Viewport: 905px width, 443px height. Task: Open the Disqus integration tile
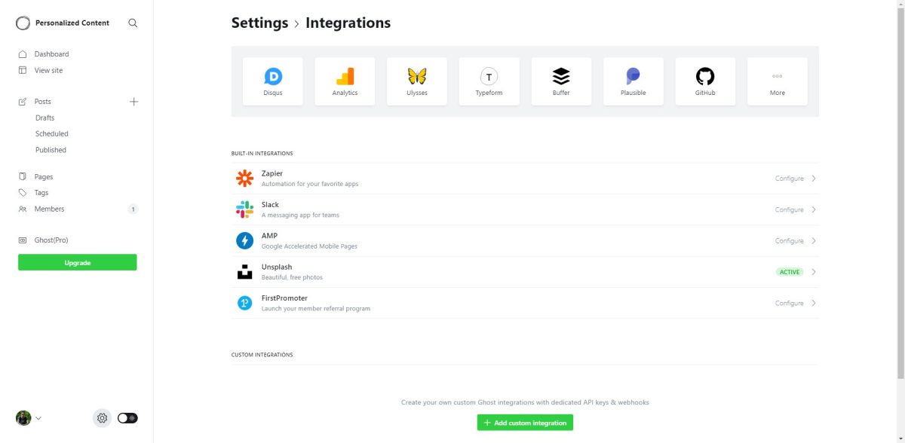(272, 81)
